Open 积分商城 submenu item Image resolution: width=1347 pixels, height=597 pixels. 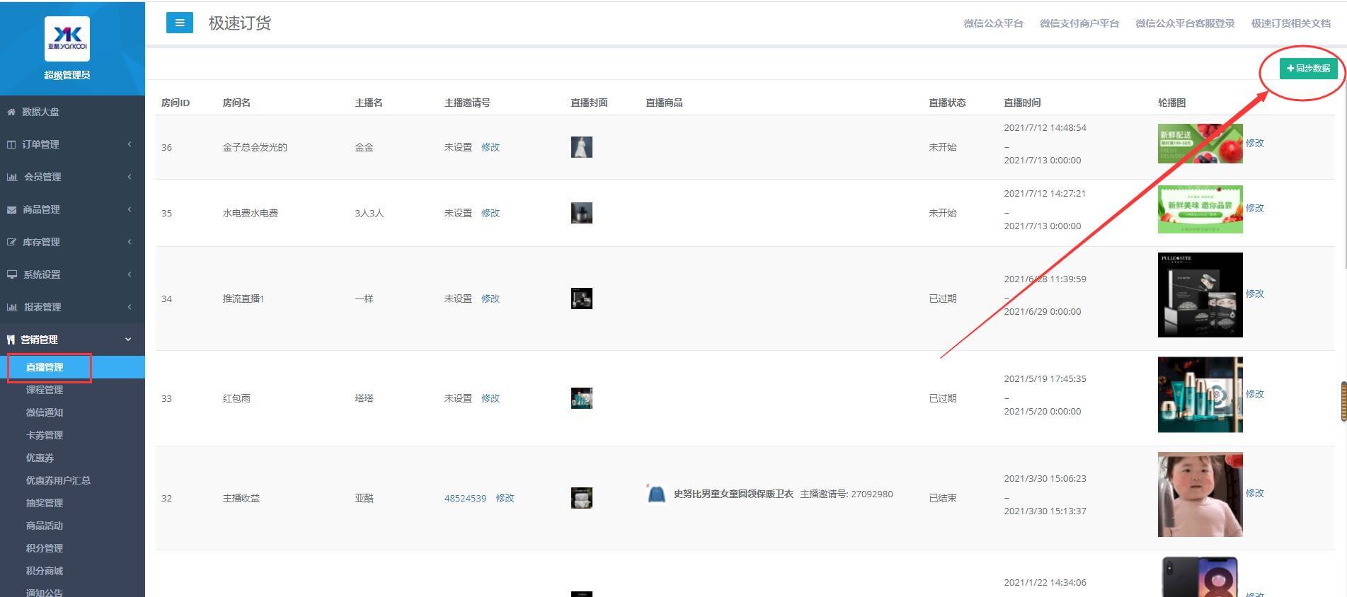pyautogui.click(x=45, y=571)
